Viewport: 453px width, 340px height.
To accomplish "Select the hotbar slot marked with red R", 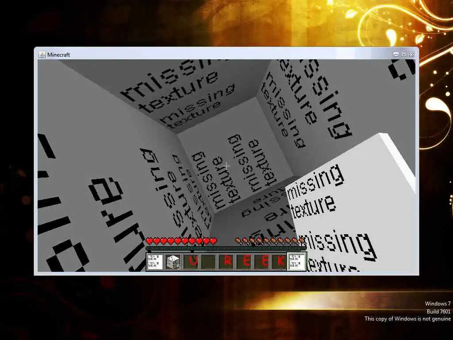I will pyautogui.click(x=226, y=262).
